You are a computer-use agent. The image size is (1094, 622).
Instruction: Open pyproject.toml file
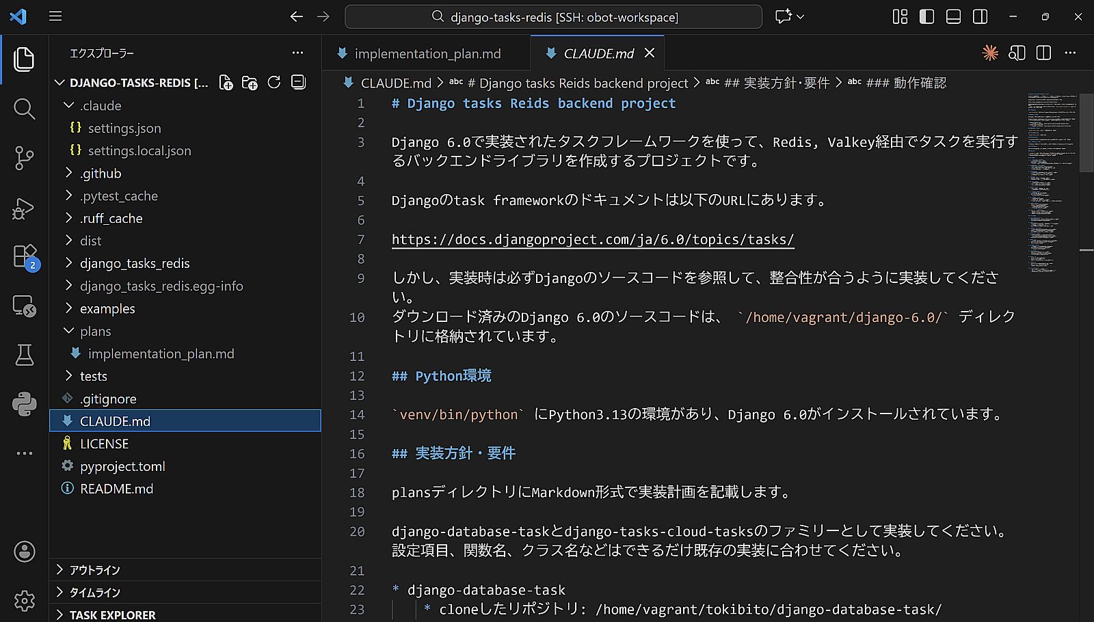coord(185,466)
